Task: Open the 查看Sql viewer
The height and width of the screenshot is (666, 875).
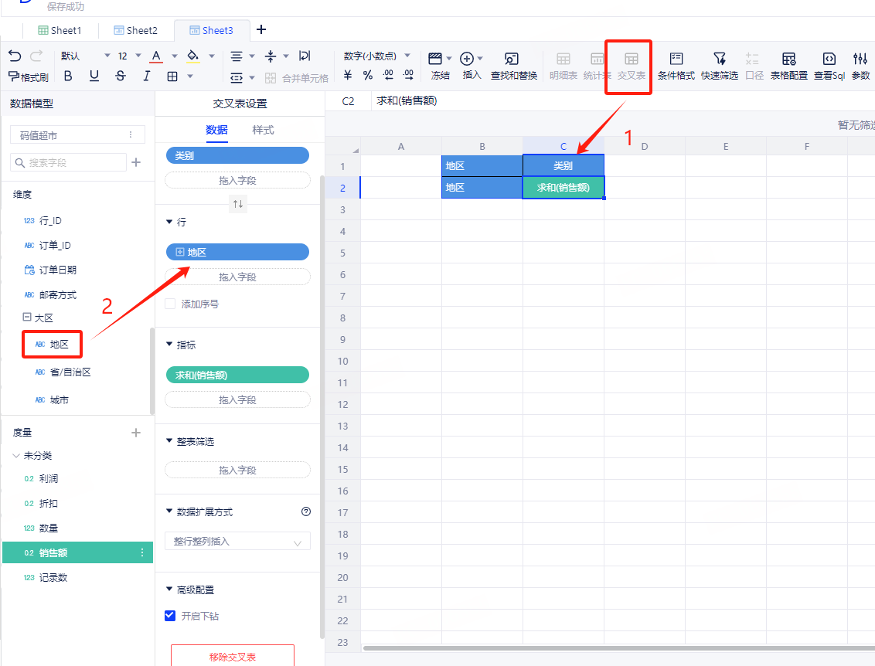Action: pos(829,66)
